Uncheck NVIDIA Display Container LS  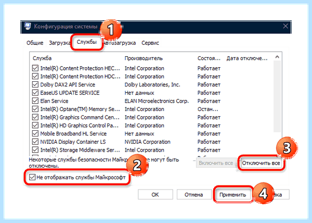point(35,142)
